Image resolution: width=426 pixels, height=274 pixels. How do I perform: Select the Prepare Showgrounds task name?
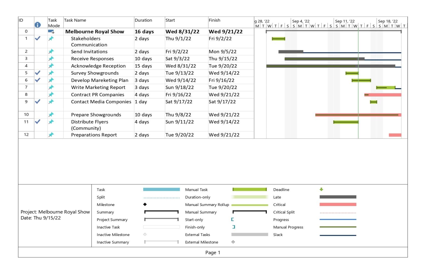point(96,115)
